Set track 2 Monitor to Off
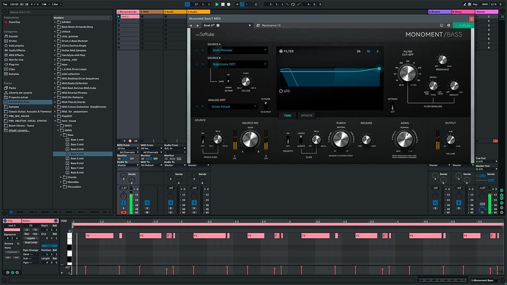This screenshot has height=285, width=507. coord(155,159)
